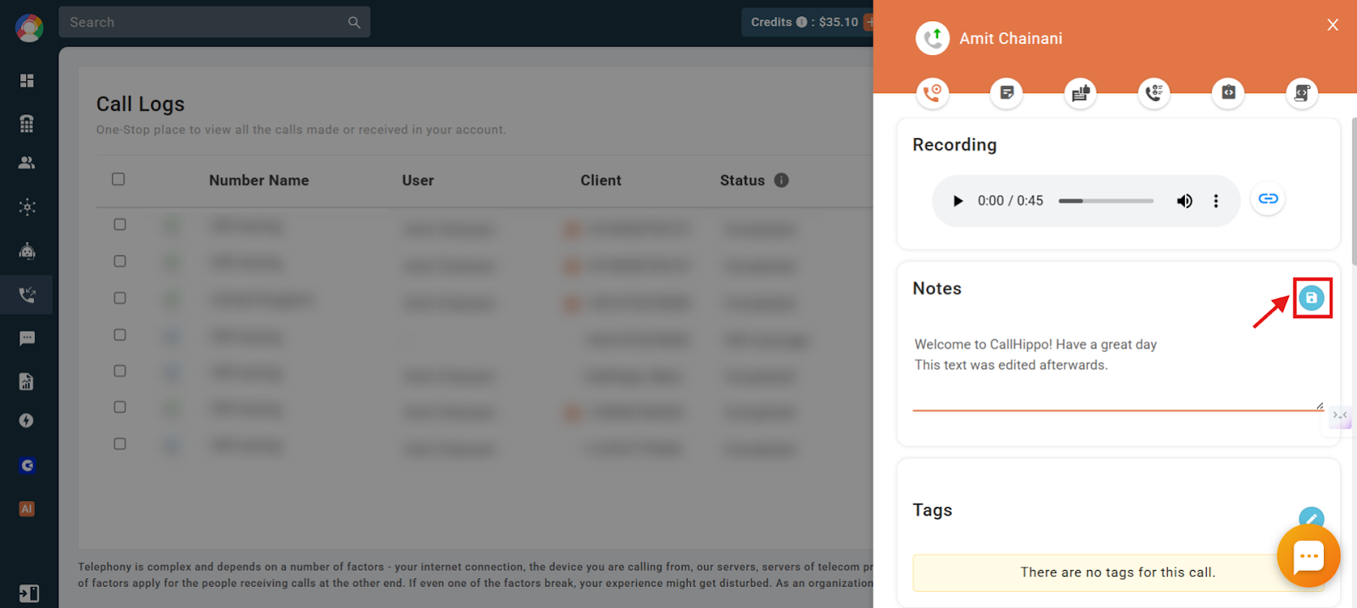The image size is (1357, 608).
Task: Click the Credits info icon
Action: 801,22
